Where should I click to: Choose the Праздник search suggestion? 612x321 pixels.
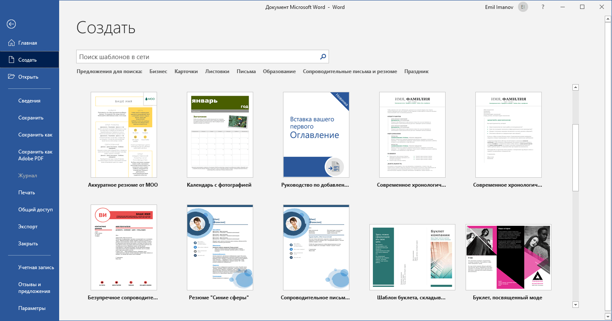pos(416,71)
